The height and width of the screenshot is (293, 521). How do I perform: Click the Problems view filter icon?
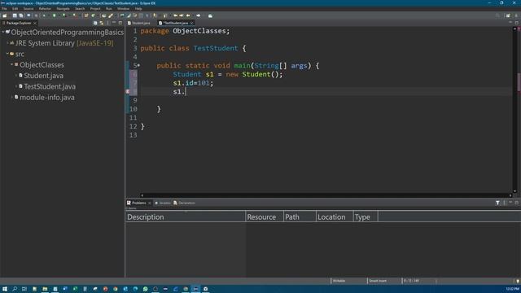coord(497,203)
